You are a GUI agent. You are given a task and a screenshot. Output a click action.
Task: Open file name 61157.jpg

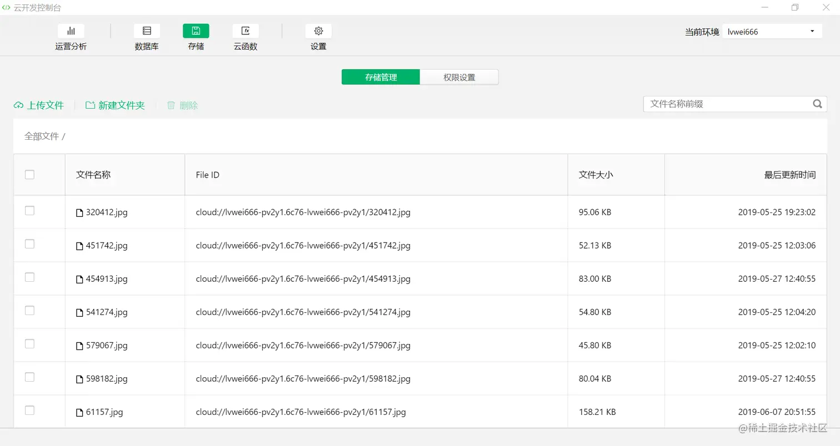click(104, 412)
